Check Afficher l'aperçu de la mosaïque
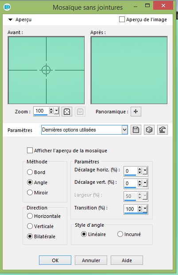The image size is (178, 275). 30,151
